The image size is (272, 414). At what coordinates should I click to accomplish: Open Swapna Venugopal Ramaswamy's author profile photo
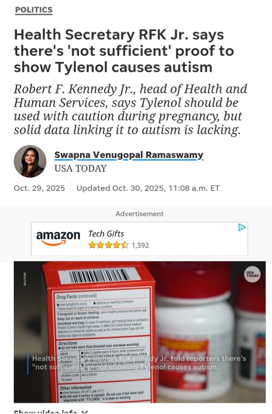tap(30, 161)
